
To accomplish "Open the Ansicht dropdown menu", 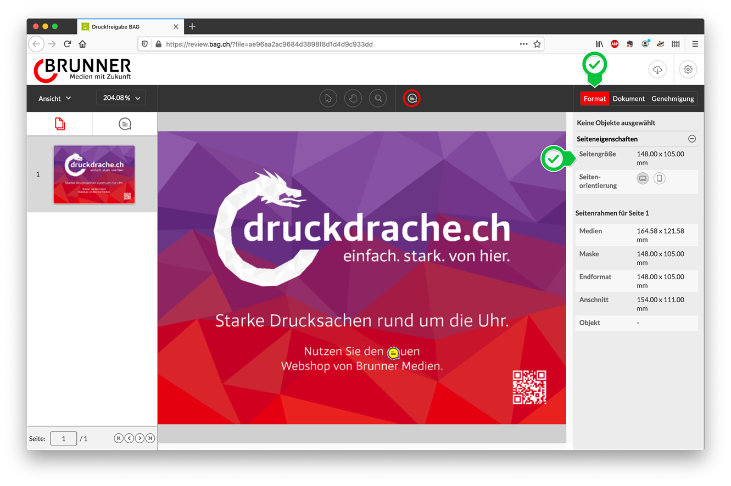I will pos(55,98).
